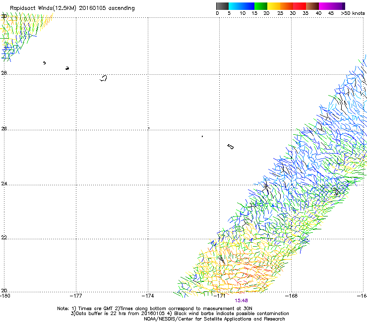Click the '25' label under the color bar
Image resolution: width=367 pixels, height=322 pixels.
280,13
